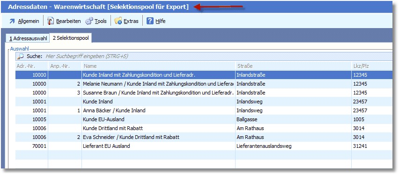Sort by the Name column header
Image resolution: width=399 pixels, height=175 pixels.
click(159, 66)
